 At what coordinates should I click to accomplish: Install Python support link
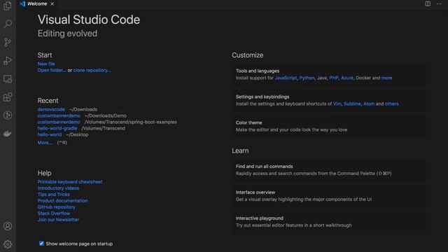click(307, 78)
